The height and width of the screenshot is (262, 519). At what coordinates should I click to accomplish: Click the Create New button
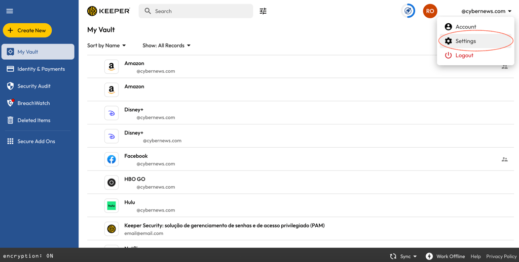point(27,30)
